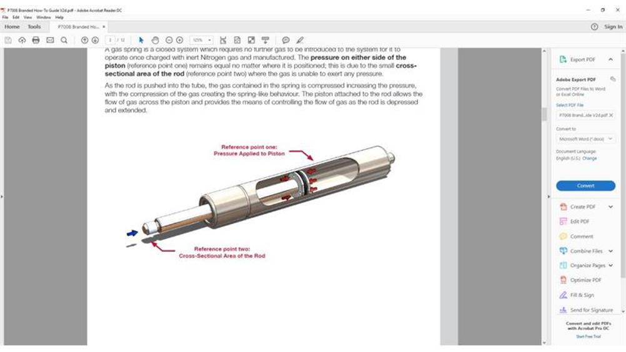The height and width of the screenshot is (352, 626).
Task: Click the Organize Pages tool icon
Action: 564,265
